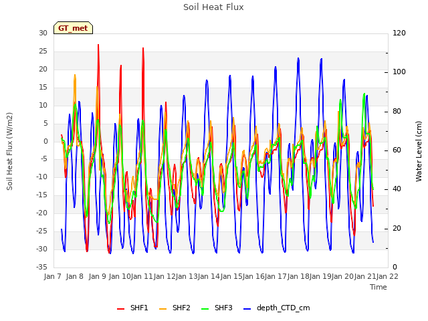
Task: Click the red SHF1 legend color marker
Action: (120, 309)
